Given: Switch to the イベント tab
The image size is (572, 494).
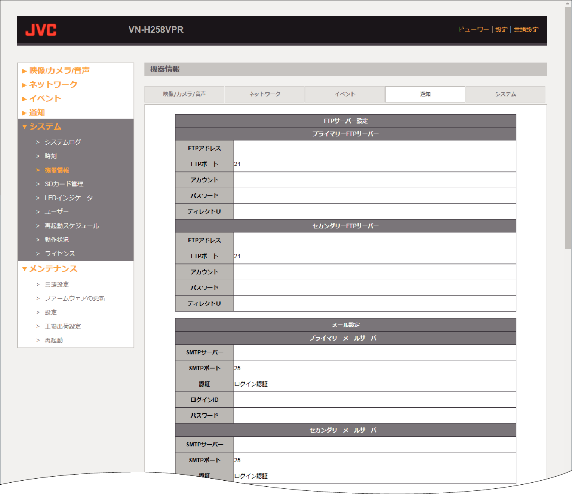Looking at the screenshot, I should coord(345,94).
